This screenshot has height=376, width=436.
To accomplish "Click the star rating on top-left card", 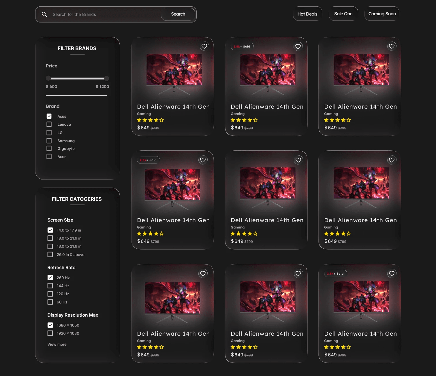I will [x=150, y=120].
